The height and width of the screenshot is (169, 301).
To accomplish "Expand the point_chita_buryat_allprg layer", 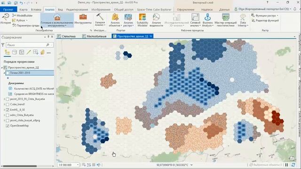I will (x=4, y=121).
